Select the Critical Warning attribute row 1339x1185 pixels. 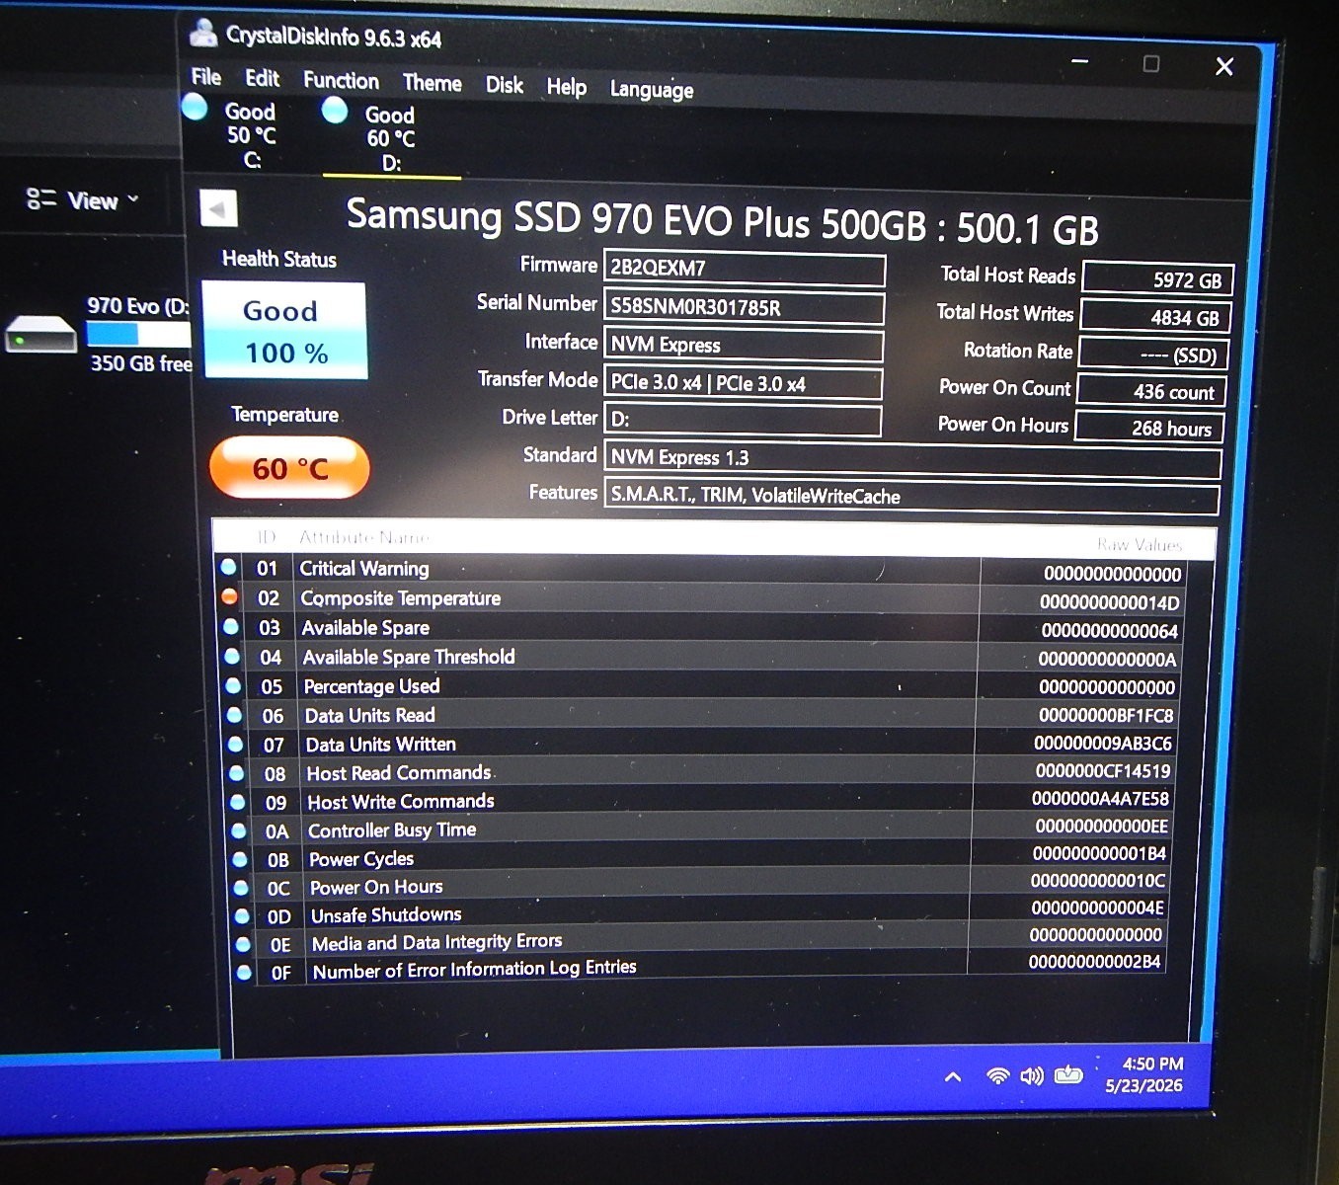click(701, 570)
